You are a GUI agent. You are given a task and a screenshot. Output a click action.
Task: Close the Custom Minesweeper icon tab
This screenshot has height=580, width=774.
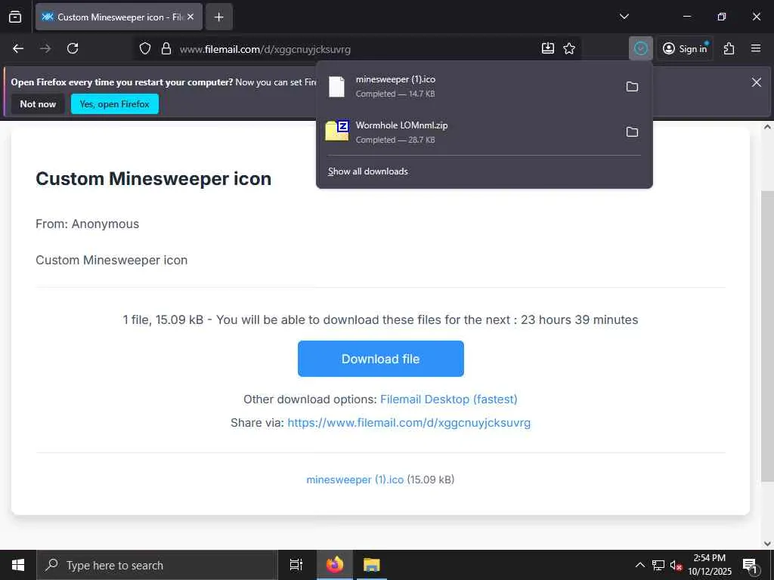pos(190,17)
